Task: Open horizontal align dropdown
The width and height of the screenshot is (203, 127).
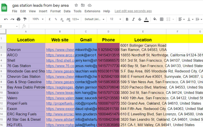Action: (x=182, y=19)
